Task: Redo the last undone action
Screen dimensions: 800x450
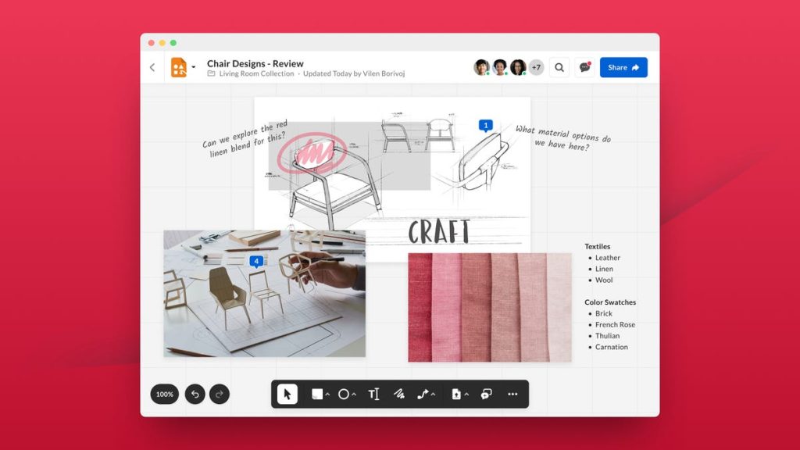Action: click(x=220, y=395)
